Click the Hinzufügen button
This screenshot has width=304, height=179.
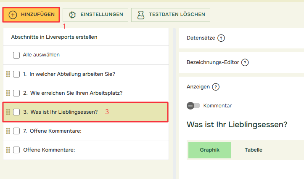(31, 15)
